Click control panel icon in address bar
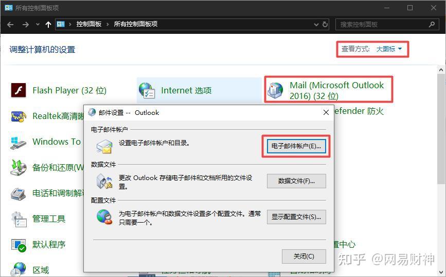 [x=61, y=24]
